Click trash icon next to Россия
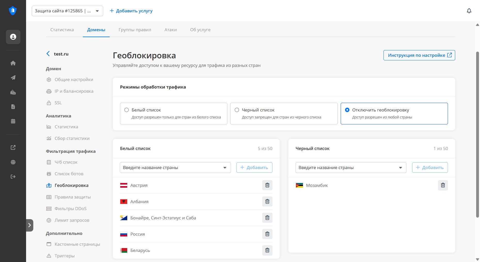Image resolution: width=480 pixels, height=262 pixels. coord(267,234)
